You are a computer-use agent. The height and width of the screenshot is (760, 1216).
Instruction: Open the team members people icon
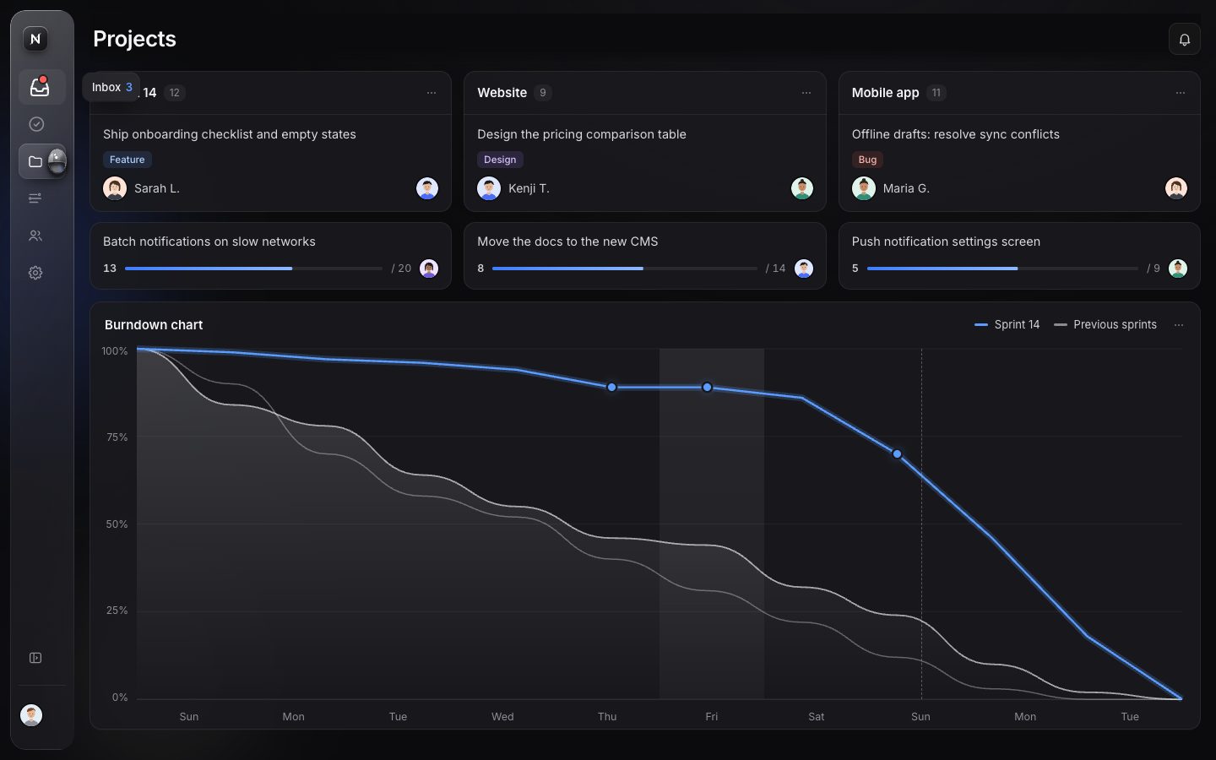tap(35, 236)
